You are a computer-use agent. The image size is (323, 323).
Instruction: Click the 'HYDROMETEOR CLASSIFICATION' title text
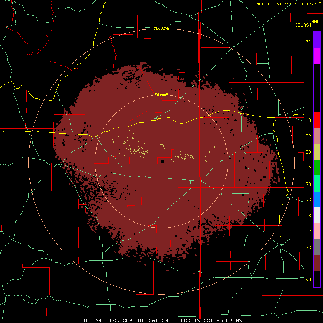point(126,320)
